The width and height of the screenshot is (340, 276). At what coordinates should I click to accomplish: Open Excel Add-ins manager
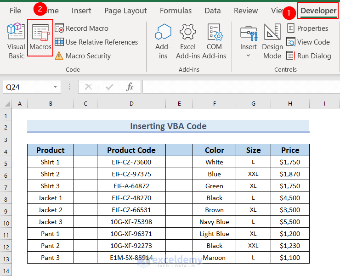(188, 41)
